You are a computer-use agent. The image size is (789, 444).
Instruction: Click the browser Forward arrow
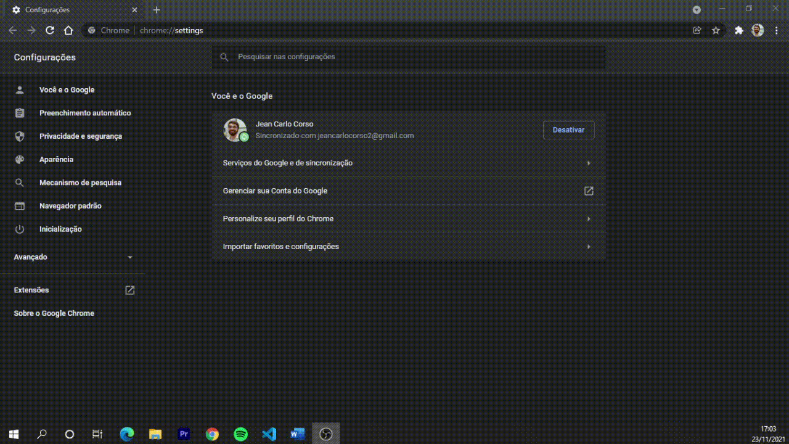coord(31,30)
